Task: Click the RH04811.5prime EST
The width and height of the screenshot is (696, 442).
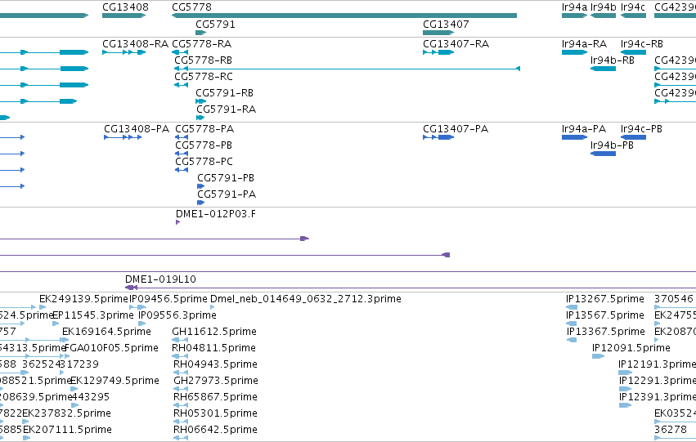Action: tap(180, 356)
